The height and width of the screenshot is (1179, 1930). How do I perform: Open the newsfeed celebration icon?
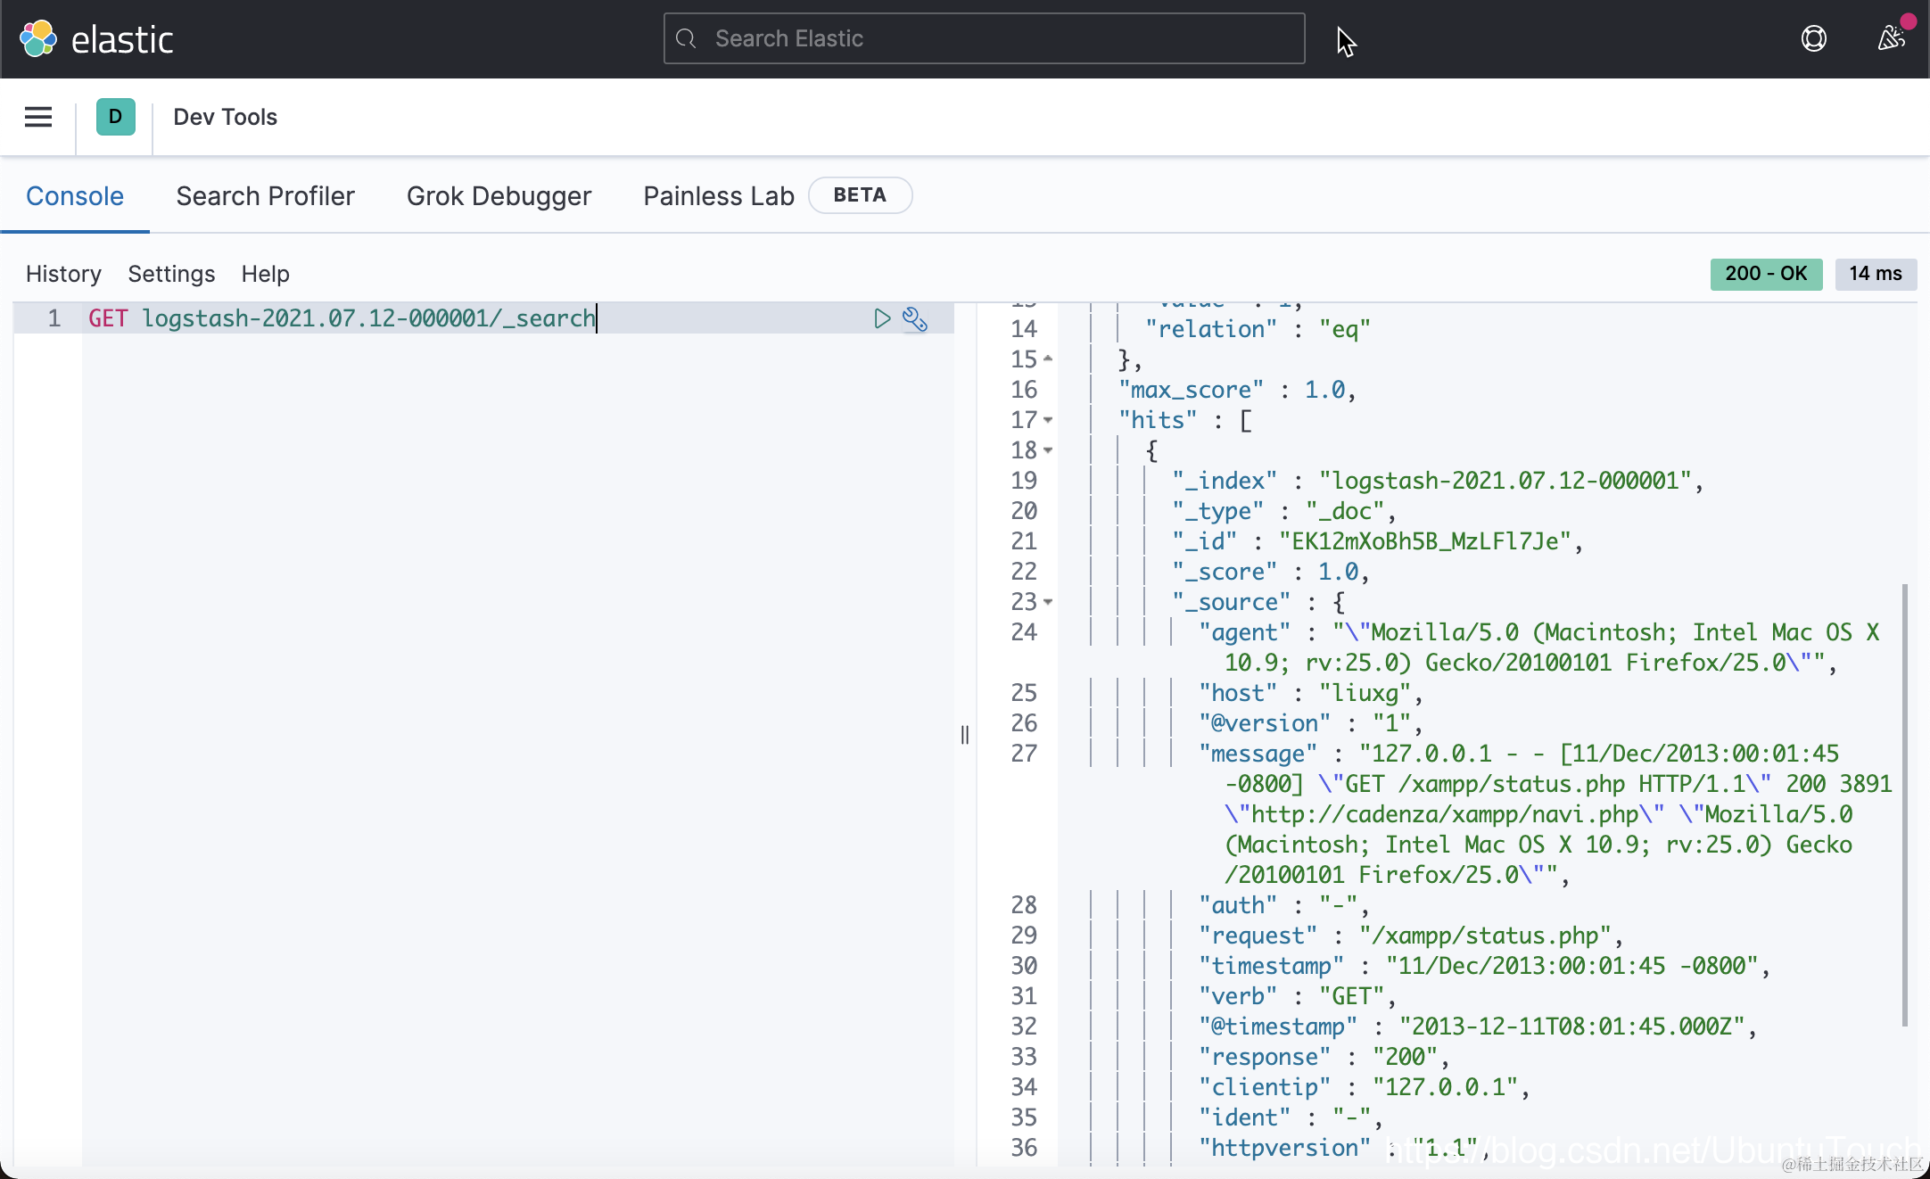pos(1890,39)
